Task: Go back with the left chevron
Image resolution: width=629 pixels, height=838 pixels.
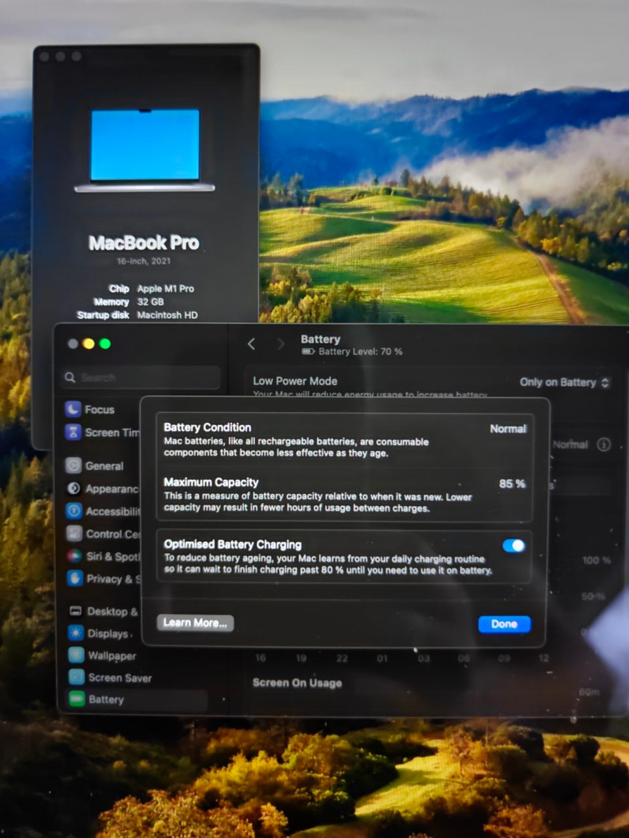Action: tap(251, 344)
